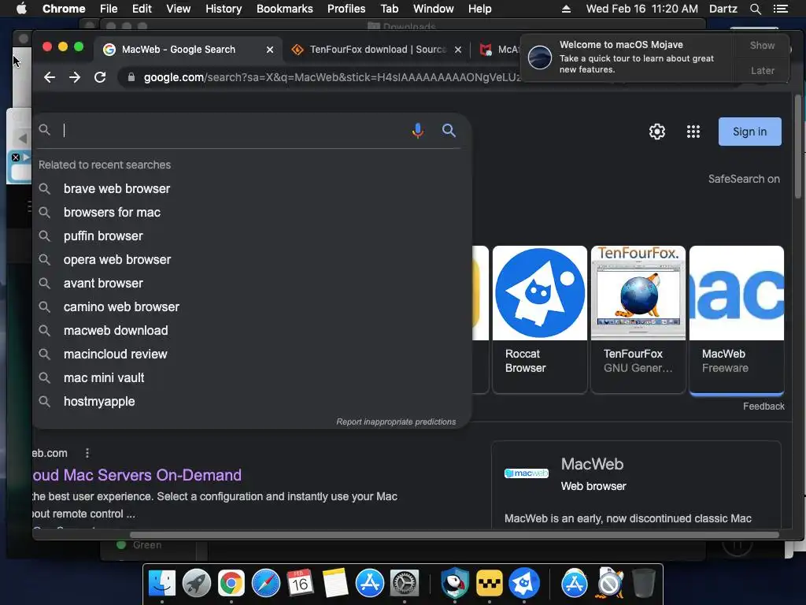Click the vertical scrollbar on the right
Image resolution: width=806 pixels, height=605 pixels.
tap(797, 147)
